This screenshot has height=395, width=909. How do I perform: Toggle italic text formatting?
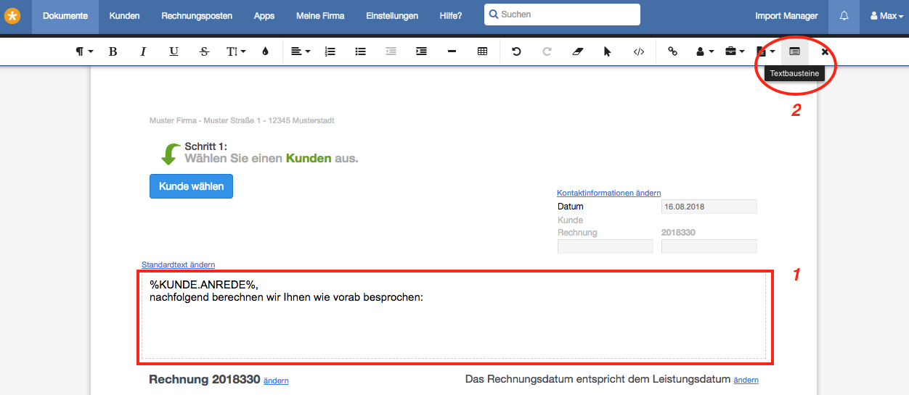pyautogui.click(x=143, y=51)
